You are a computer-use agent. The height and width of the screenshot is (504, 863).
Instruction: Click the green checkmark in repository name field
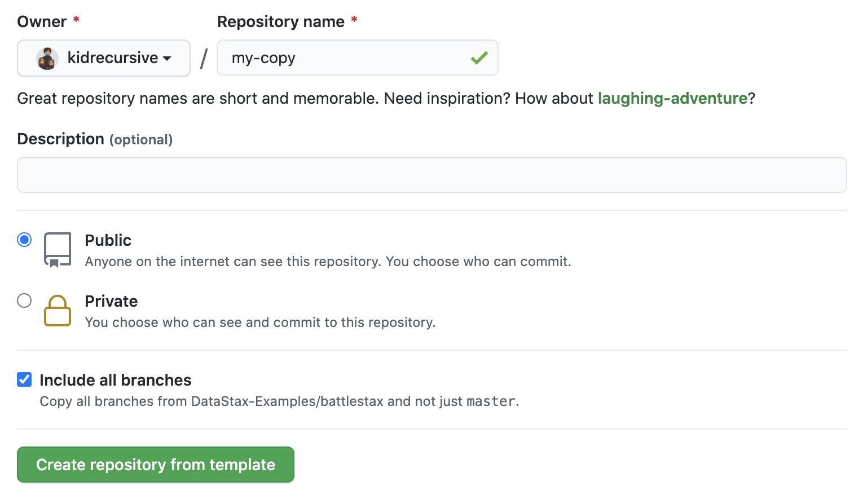tap(479, 58)
